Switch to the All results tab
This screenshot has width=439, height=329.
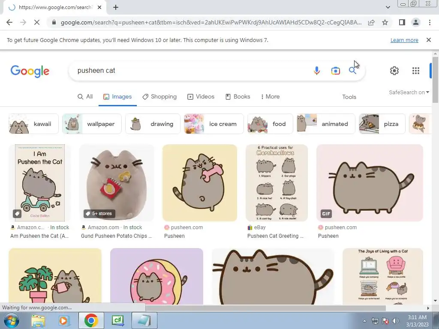click(x=85, y=96)
